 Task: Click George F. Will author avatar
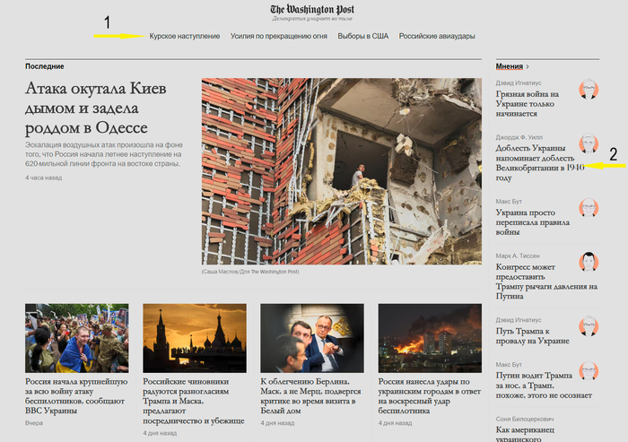coord(589,145)
